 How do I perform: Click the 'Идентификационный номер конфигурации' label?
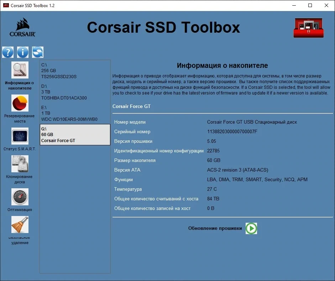coord(159,151)
